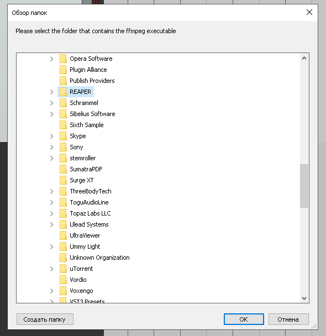Click the Sibelius Software folder icon
Viewport: 326px width, 336px height.
(63, 114)
